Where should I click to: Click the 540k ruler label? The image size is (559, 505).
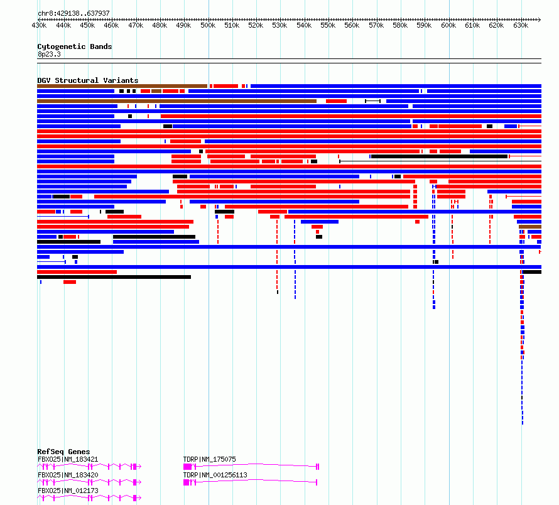(x=304, y=25)
